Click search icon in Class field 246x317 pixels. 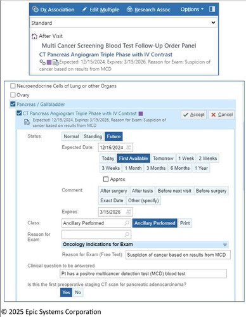coord(127,223)
